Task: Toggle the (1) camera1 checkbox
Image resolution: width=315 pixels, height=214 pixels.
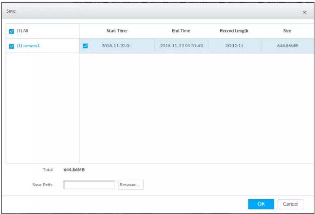Action: (12, 46)
